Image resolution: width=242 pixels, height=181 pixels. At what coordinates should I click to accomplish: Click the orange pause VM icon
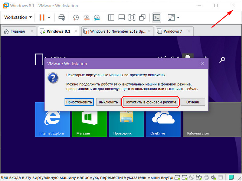[42, 18]
